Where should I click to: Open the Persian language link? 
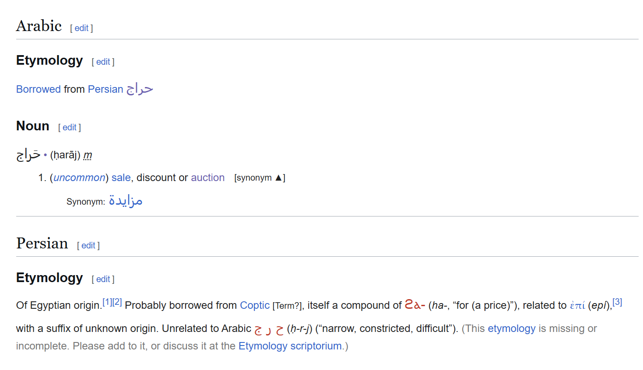tap(105, 89)
